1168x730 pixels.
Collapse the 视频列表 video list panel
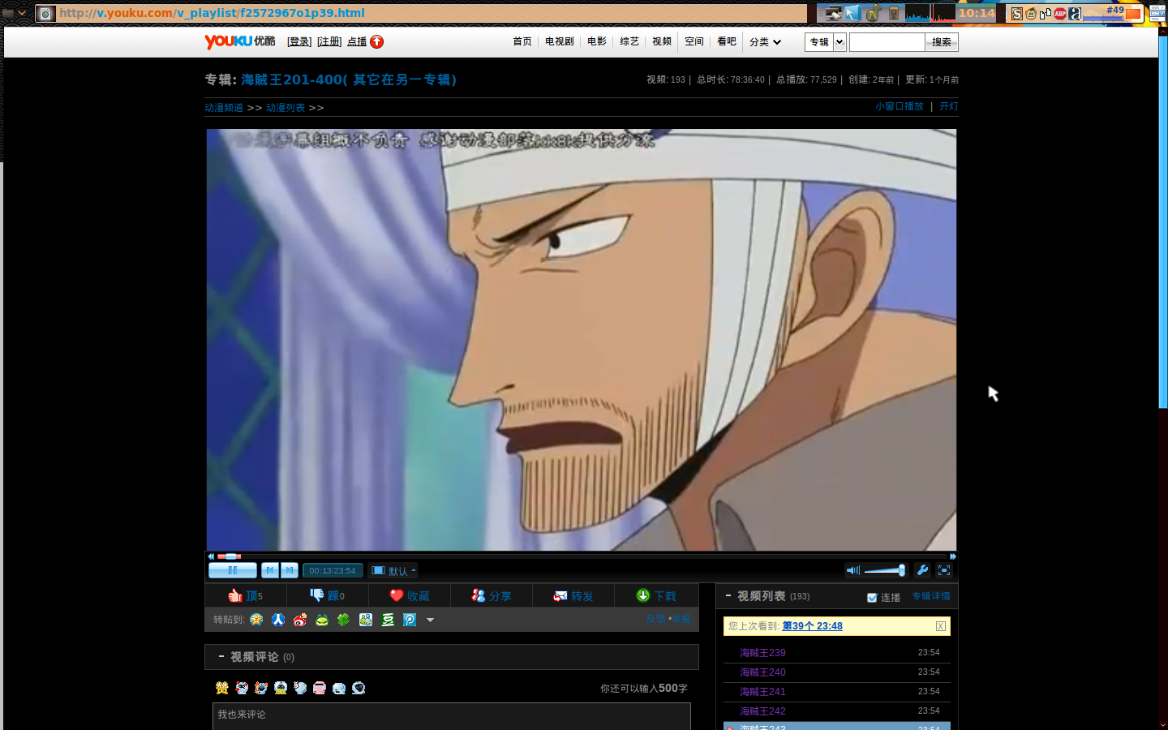(x=728, y=595)
